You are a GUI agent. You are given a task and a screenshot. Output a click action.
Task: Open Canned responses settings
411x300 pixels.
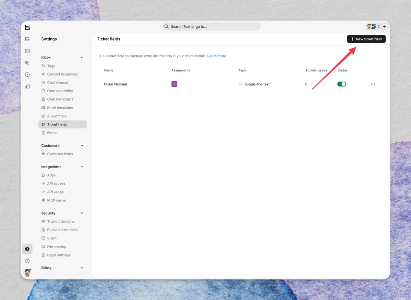63,74
